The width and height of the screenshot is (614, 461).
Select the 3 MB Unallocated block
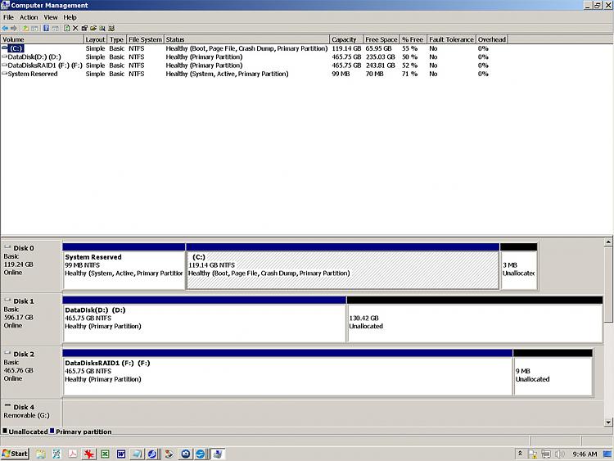click(x=519, y=267)
